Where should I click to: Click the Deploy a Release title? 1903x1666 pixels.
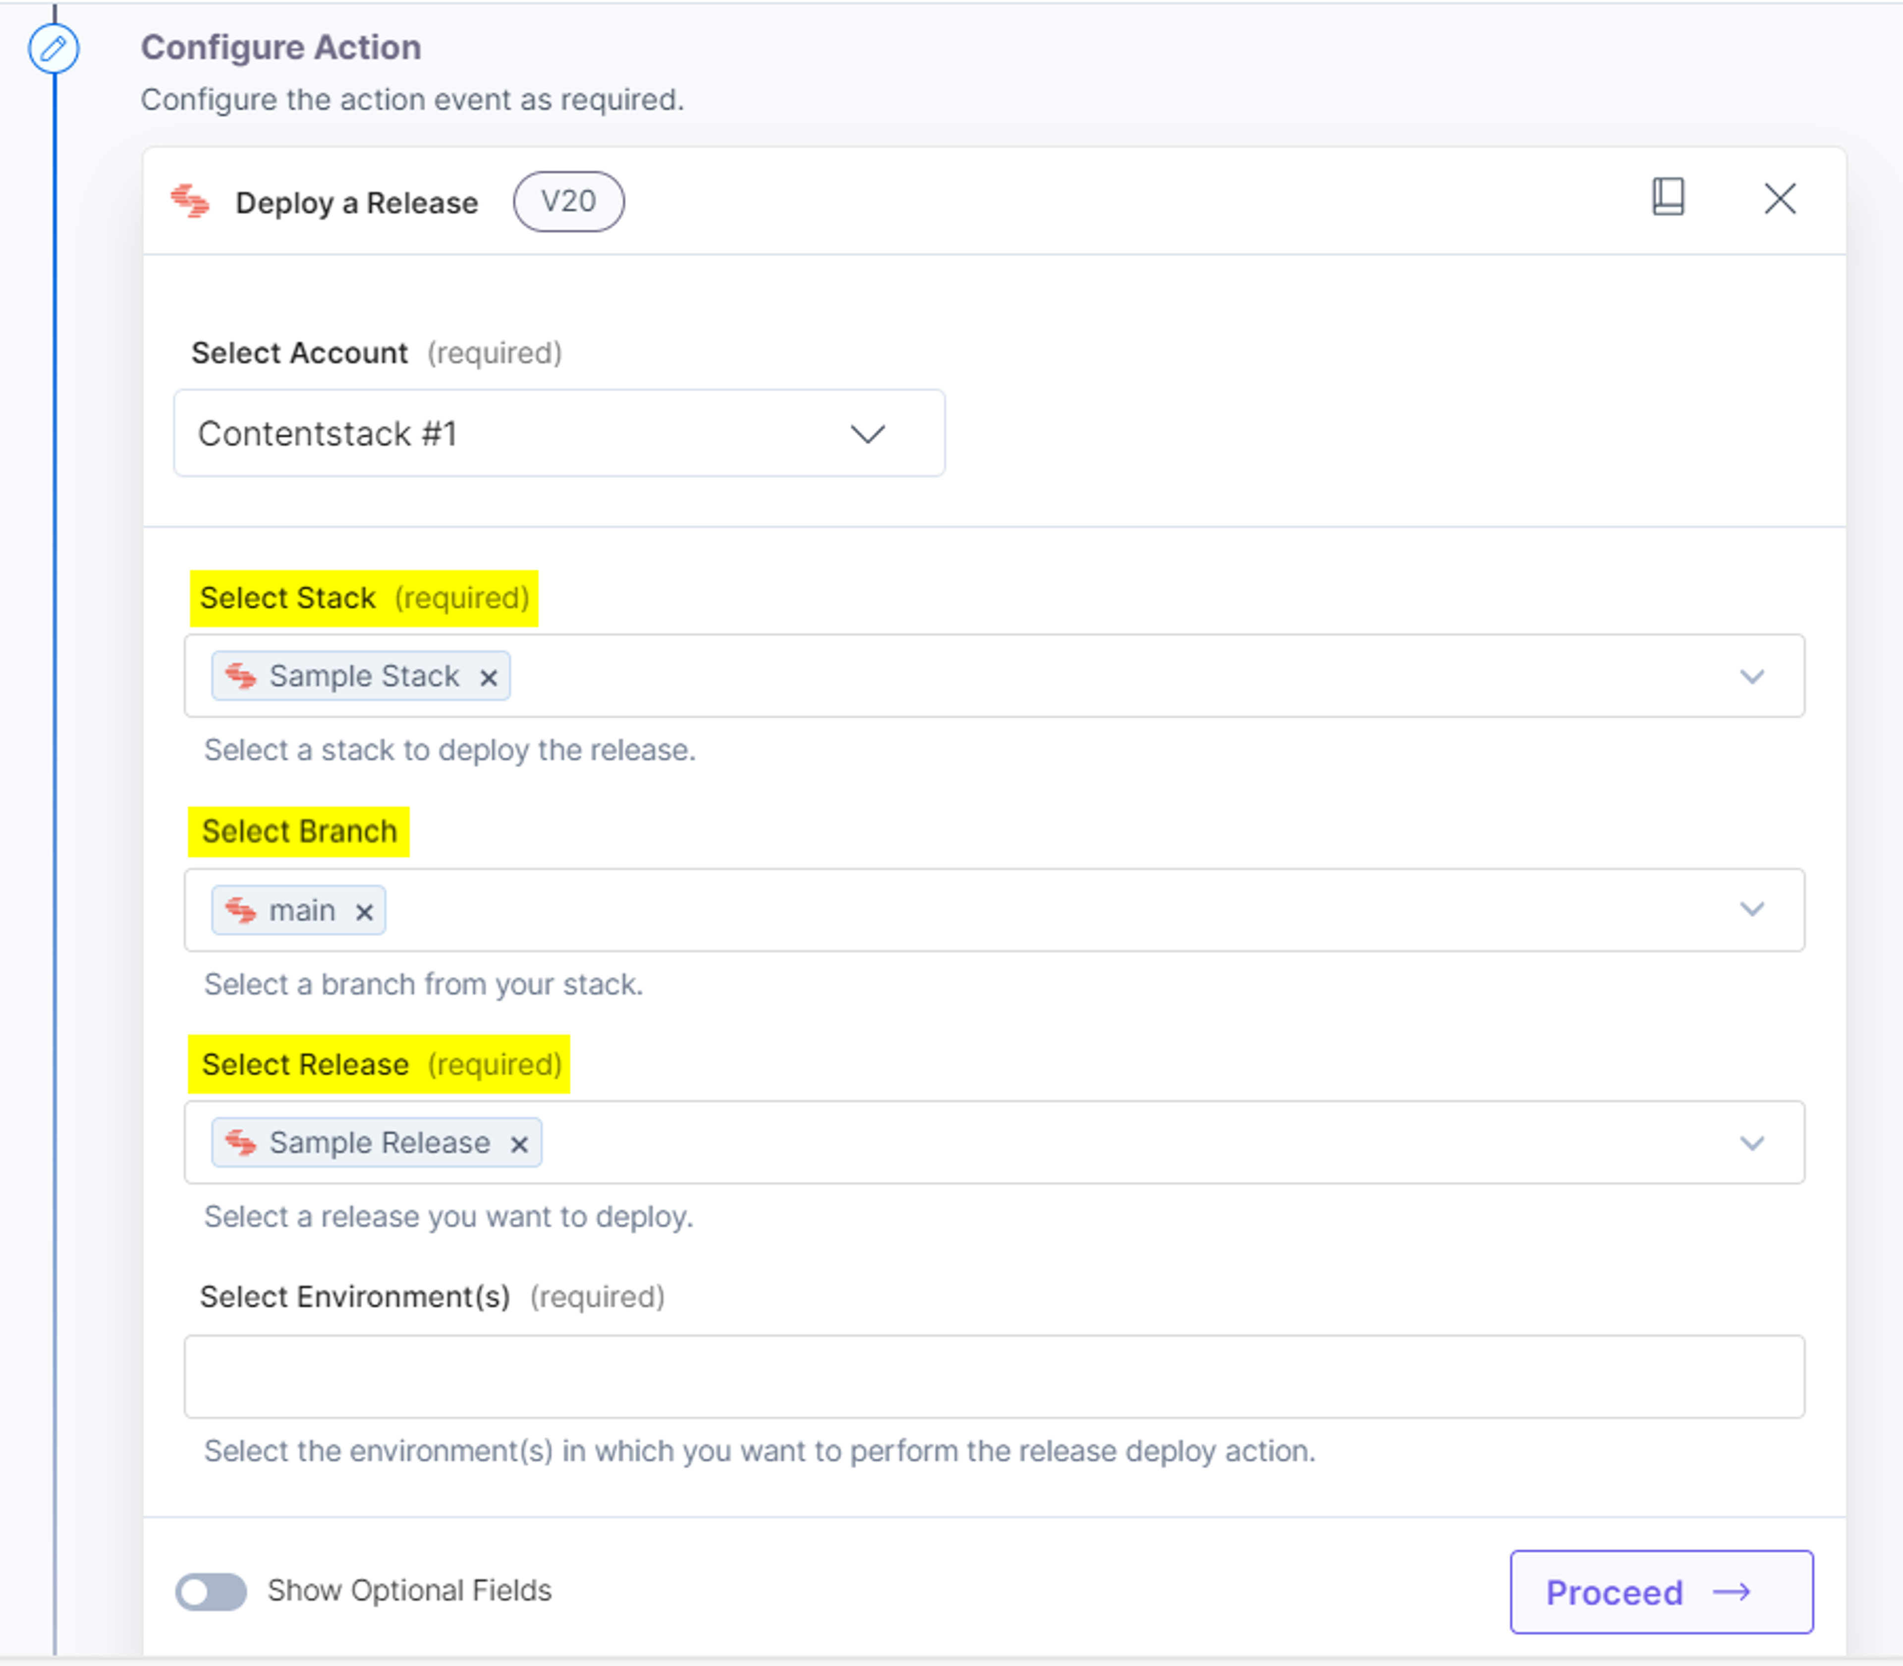coord(357,203)
